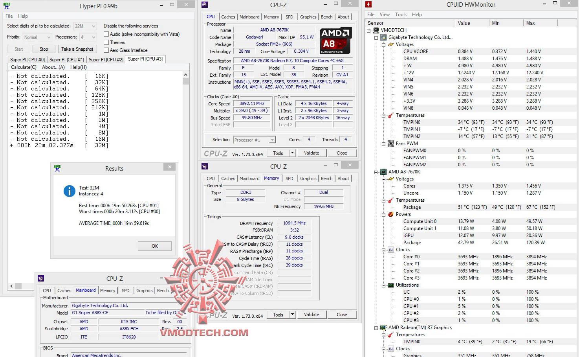
Task: Switch to the Super PI [CPU #0] tab
Action: click(27, 59)
